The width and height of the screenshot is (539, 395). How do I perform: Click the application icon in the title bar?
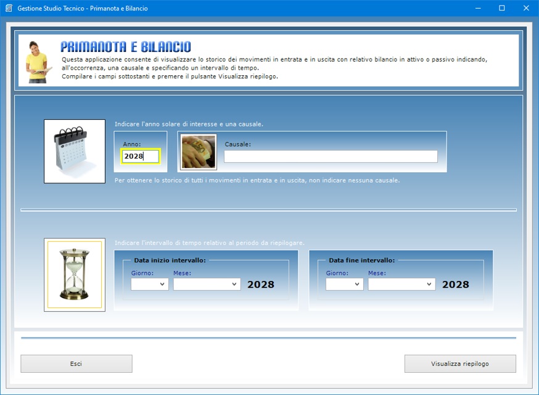pos(9,9)
